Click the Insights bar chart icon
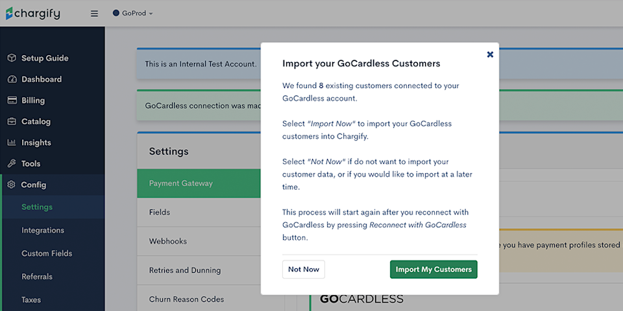Viewport: 623px width, 311px height. (x=12, y=143)
